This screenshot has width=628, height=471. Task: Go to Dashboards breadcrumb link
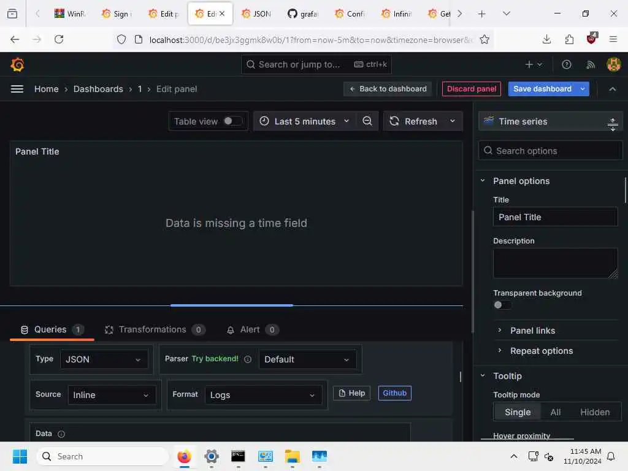click(98, 89)
